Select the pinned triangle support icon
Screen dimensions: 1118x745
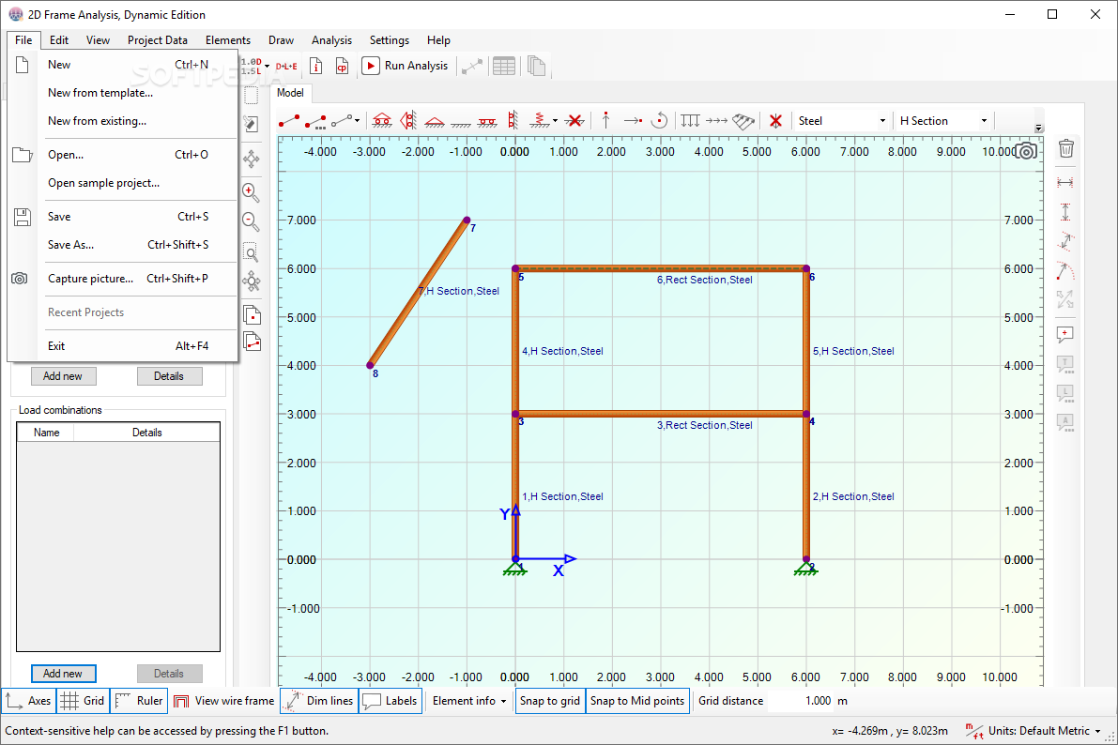[x=435, y=121]
